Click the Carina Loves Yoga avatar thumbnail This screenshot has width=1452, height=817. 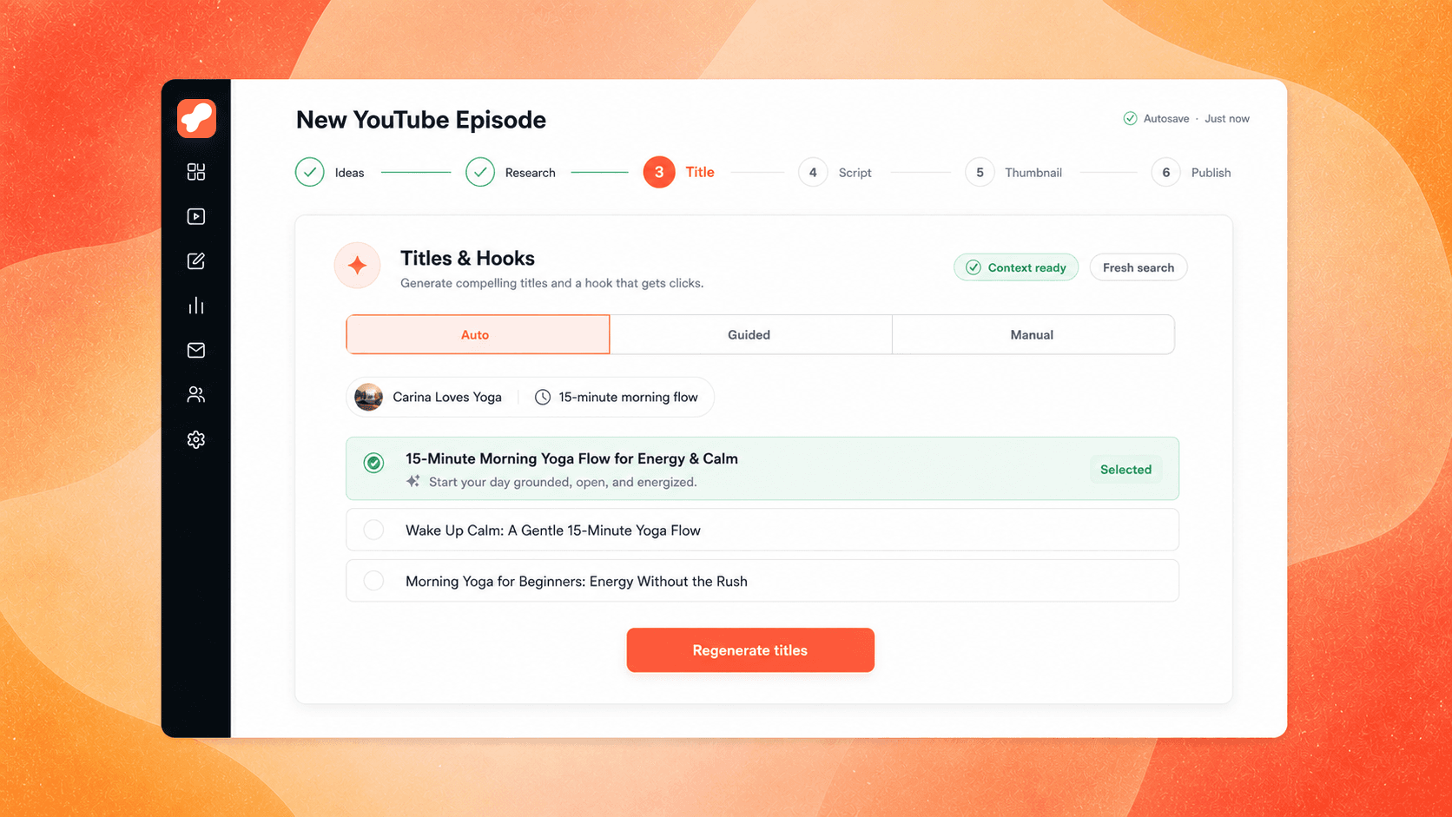(369, 397)
